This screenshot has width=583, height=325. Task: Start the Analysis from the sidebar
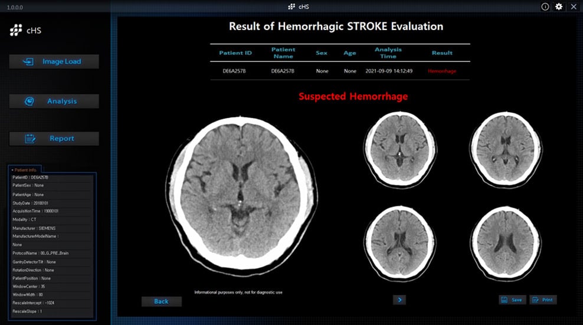(x=54, y=101)
